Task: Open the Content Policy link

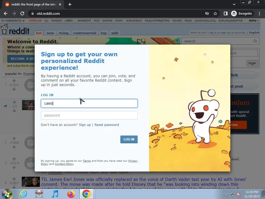Action: 64,164
